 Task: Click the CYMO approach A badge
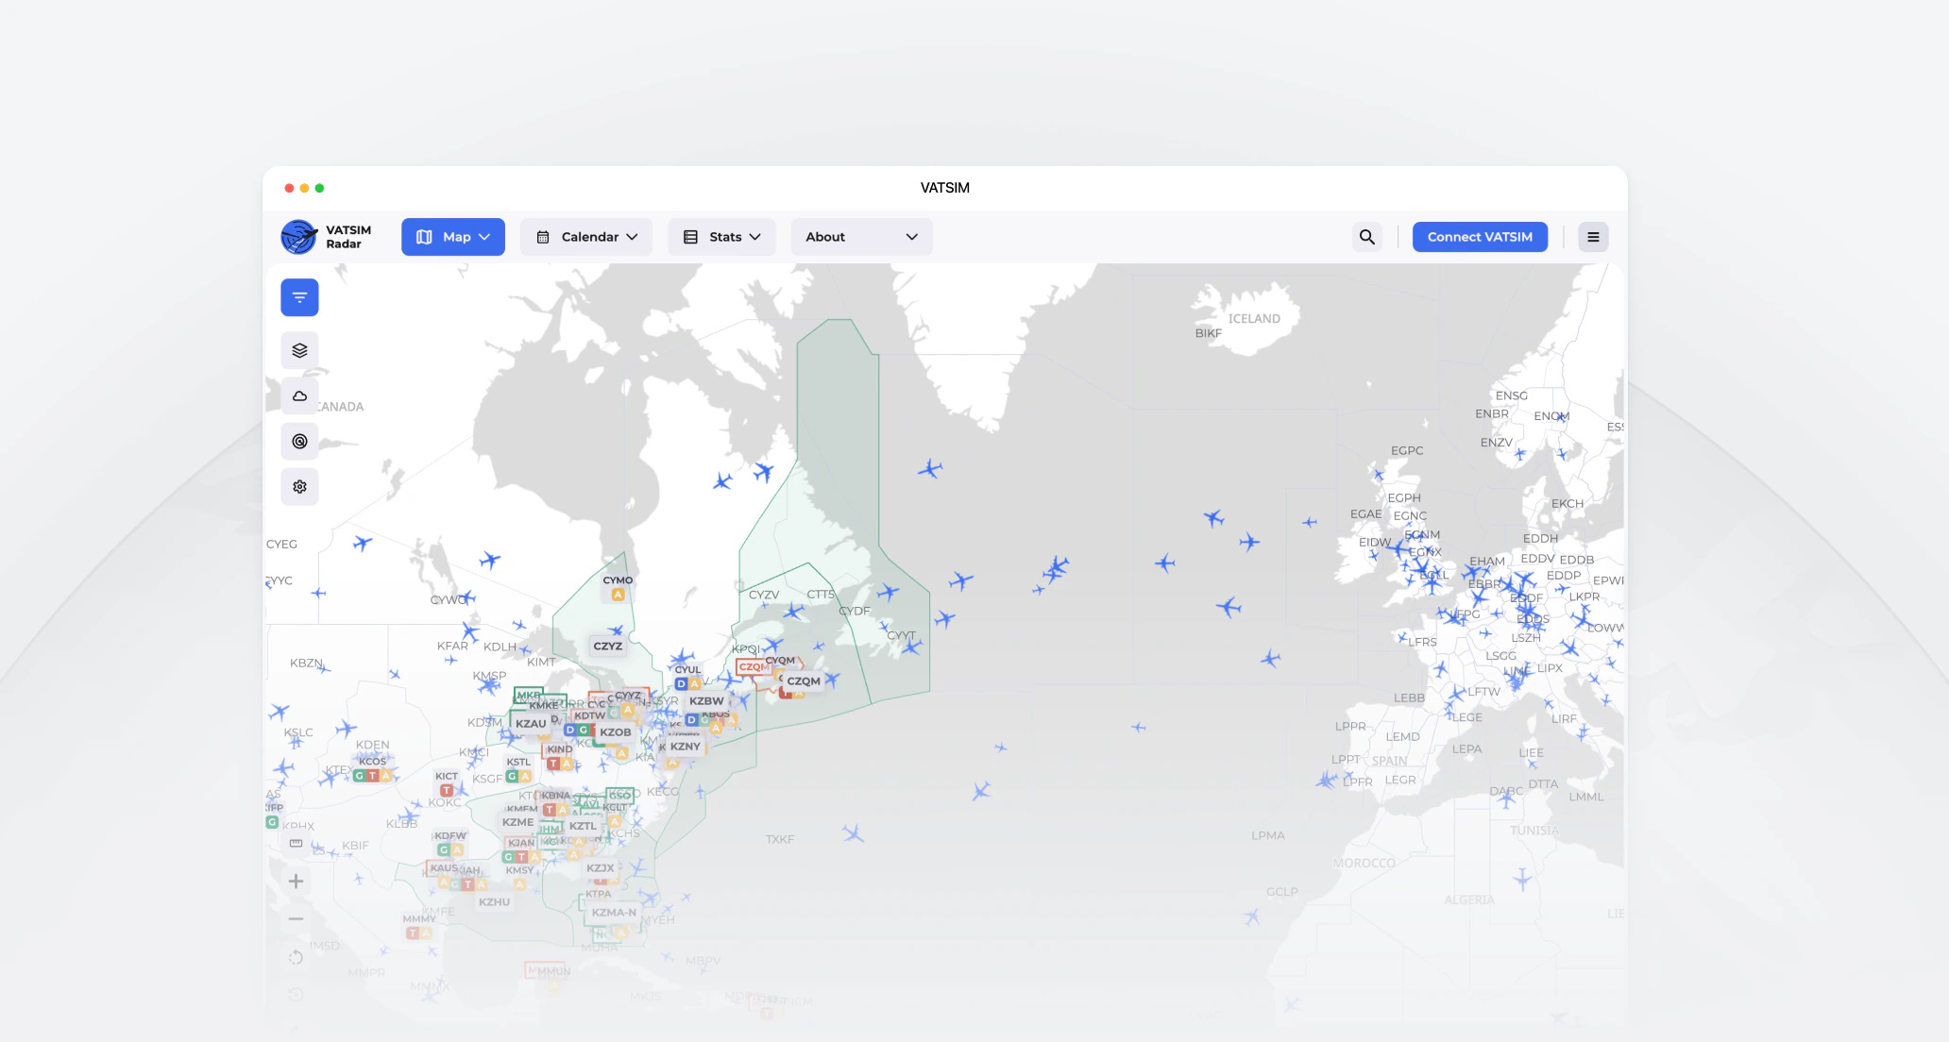point(618,595)
